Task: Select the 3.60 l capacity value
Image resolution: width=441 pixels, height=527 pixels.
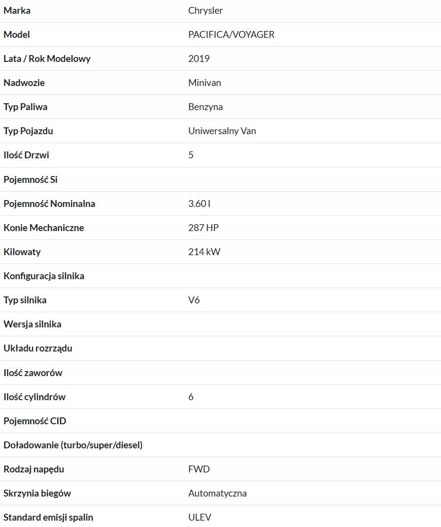Action: click(x=199, y=204)
